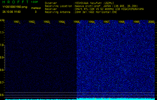Select the 1.0 kHz frequency label
Image resolution: width=157 pixels, height=100 pixels.
pos(2,45)
